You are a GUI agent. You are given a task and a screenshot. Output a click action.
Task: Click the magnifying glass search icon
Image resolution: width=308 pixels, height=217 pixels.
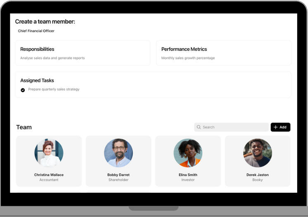(199, 127)
